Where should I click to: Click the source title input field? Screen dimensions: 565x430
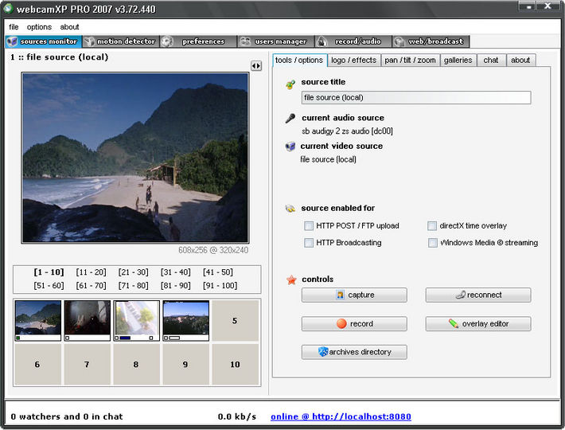416,98
